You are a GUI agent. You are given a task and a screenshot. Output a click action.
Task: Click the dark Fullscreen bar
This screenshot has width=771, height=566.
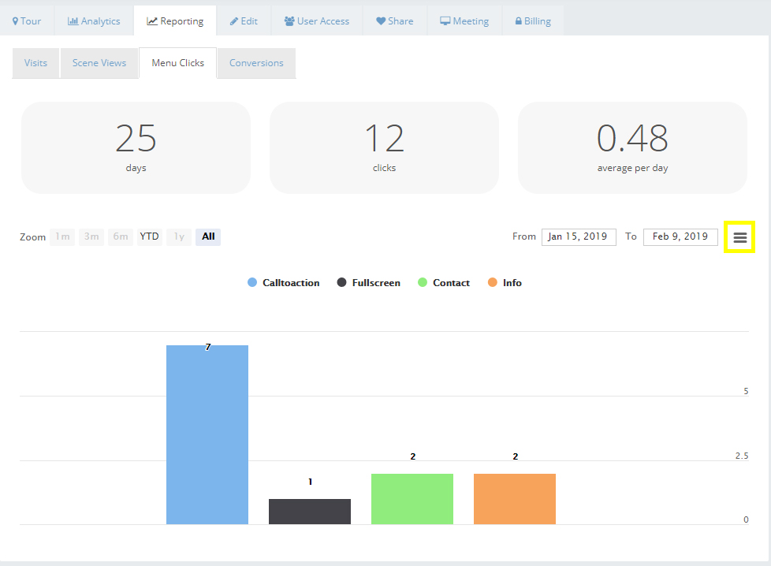coord(310,512)
